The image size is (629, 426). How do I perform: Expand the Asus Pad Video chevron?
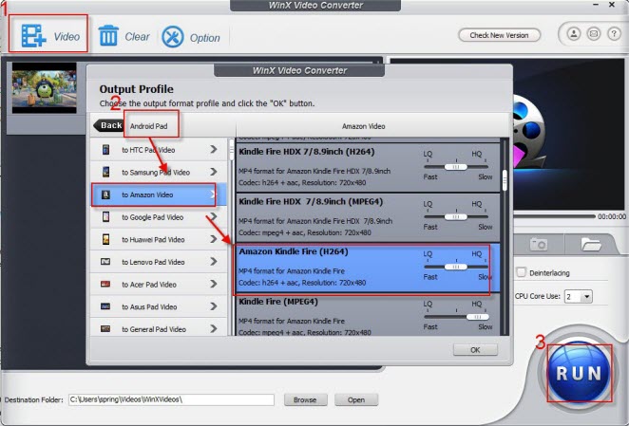(x=214, y=306)
